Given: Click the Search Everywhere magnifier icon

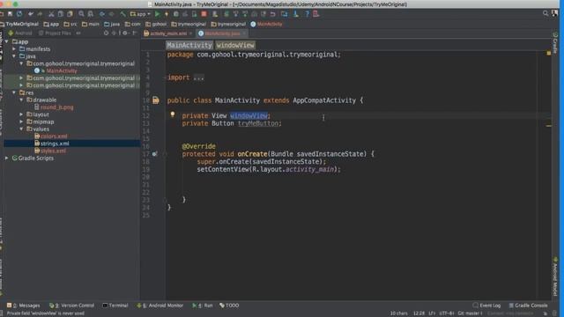Looking at the screenshot, I should coord(545,14).
